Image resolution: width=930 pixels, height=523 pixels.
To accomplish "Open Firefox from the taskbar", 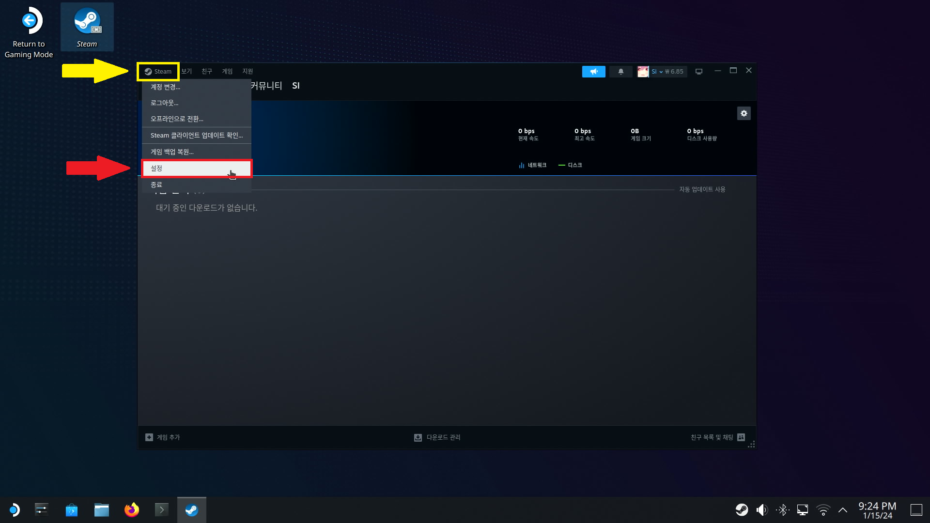I will coord(131,510).
